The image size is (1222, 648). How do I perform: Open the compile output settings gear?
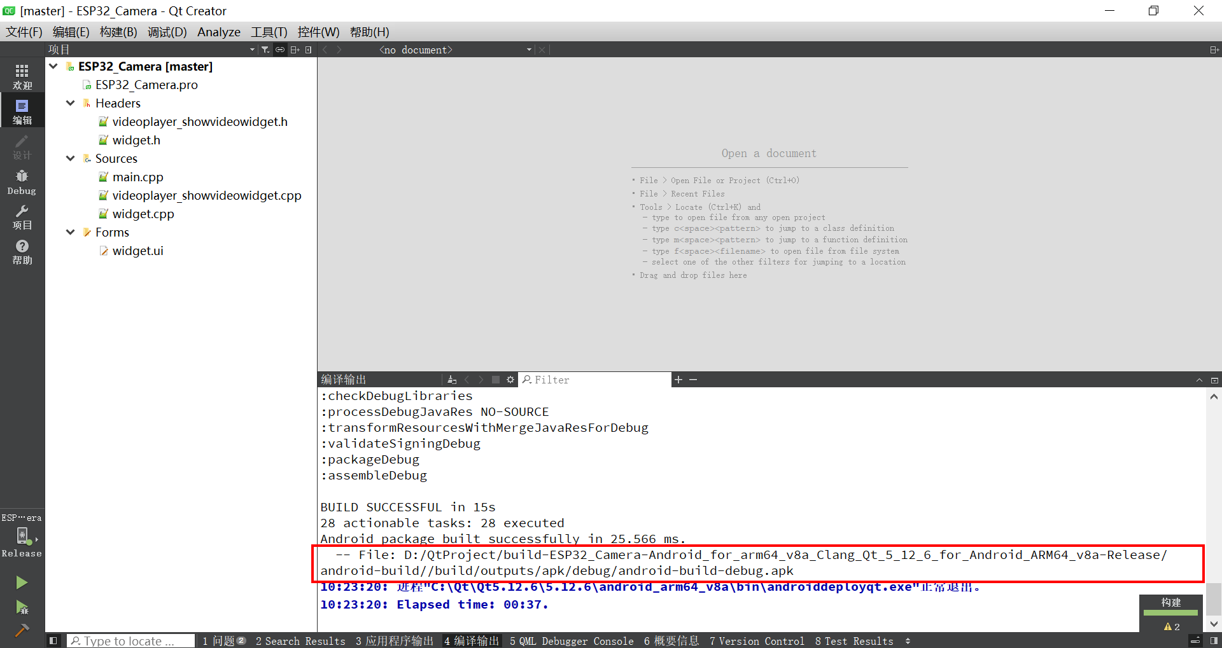[x=510, y=380]
